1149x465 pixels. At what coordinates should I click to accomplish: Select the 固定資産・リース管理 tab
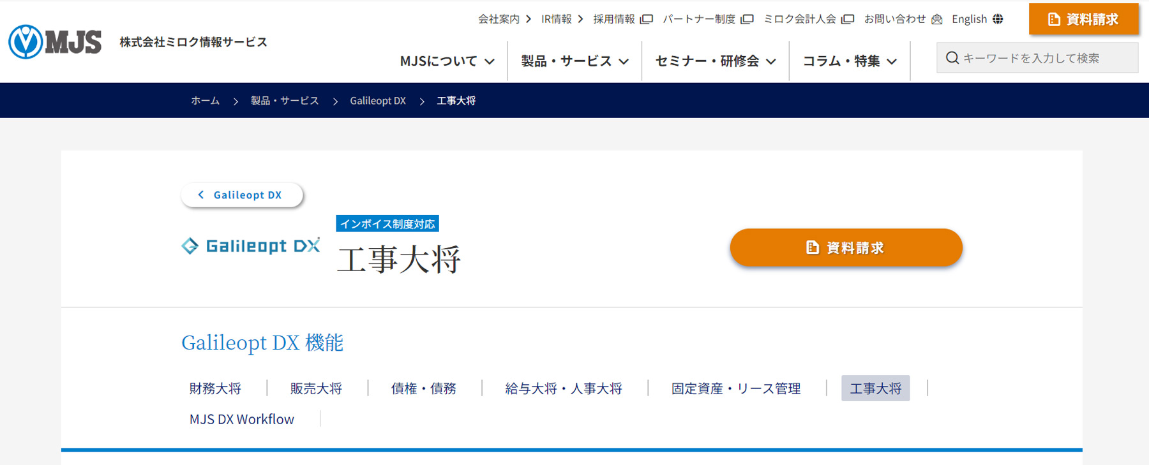(736, 388)
